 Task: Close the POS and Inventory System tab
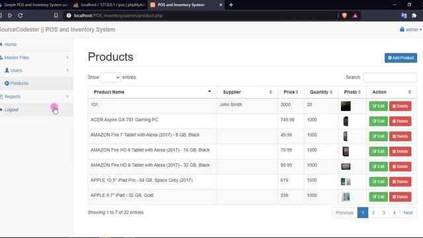coord(220,5)
